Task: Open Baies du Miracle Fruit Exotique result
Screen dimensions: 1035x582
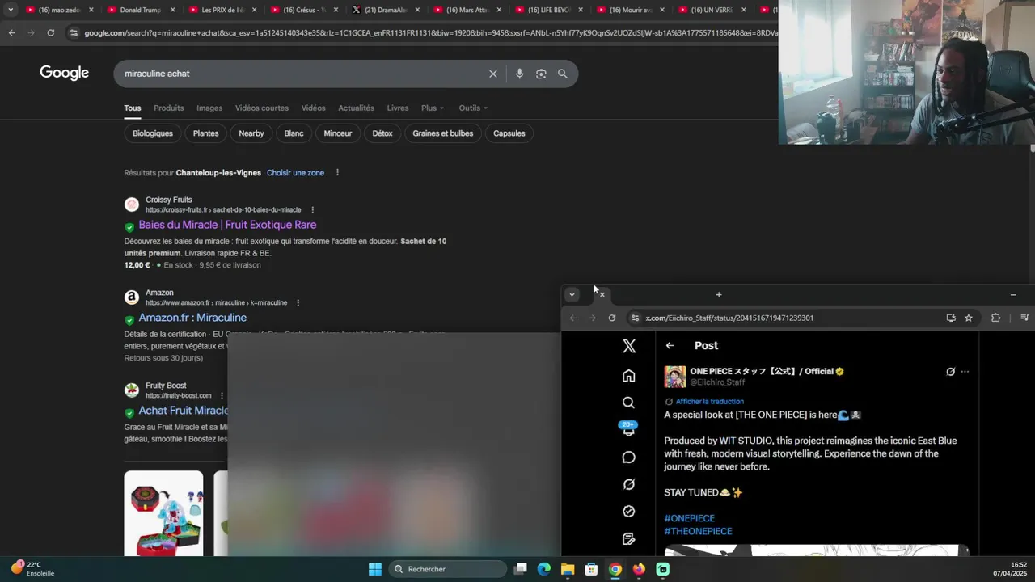Action: click(227, 225)
